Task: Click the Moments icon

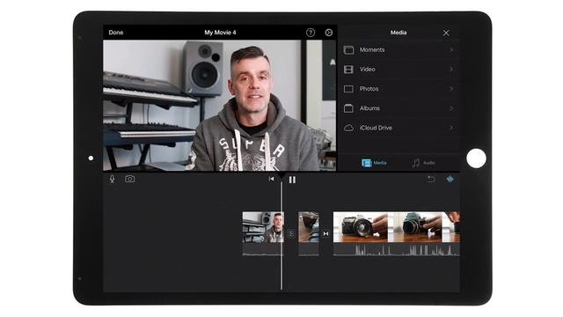Action: 348,50
